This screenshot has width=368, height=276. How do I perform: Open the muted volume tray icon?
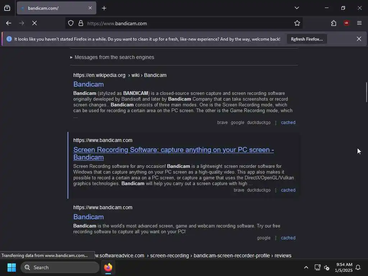pos(326,267)
